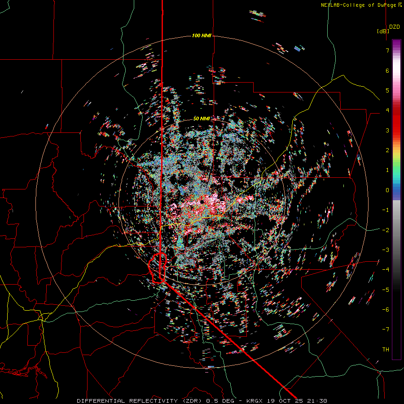Click the 7 value on the color scale
The image size is (404, 404).
pyautogui.click(x=387, y=50)
